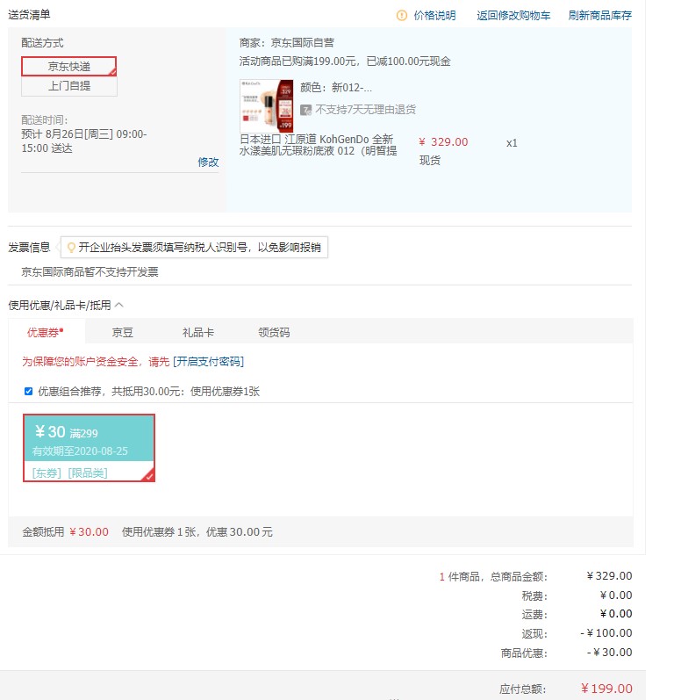Select 京东快递 delivery method
The image size is (681, 700).
[x=69, y=66]
